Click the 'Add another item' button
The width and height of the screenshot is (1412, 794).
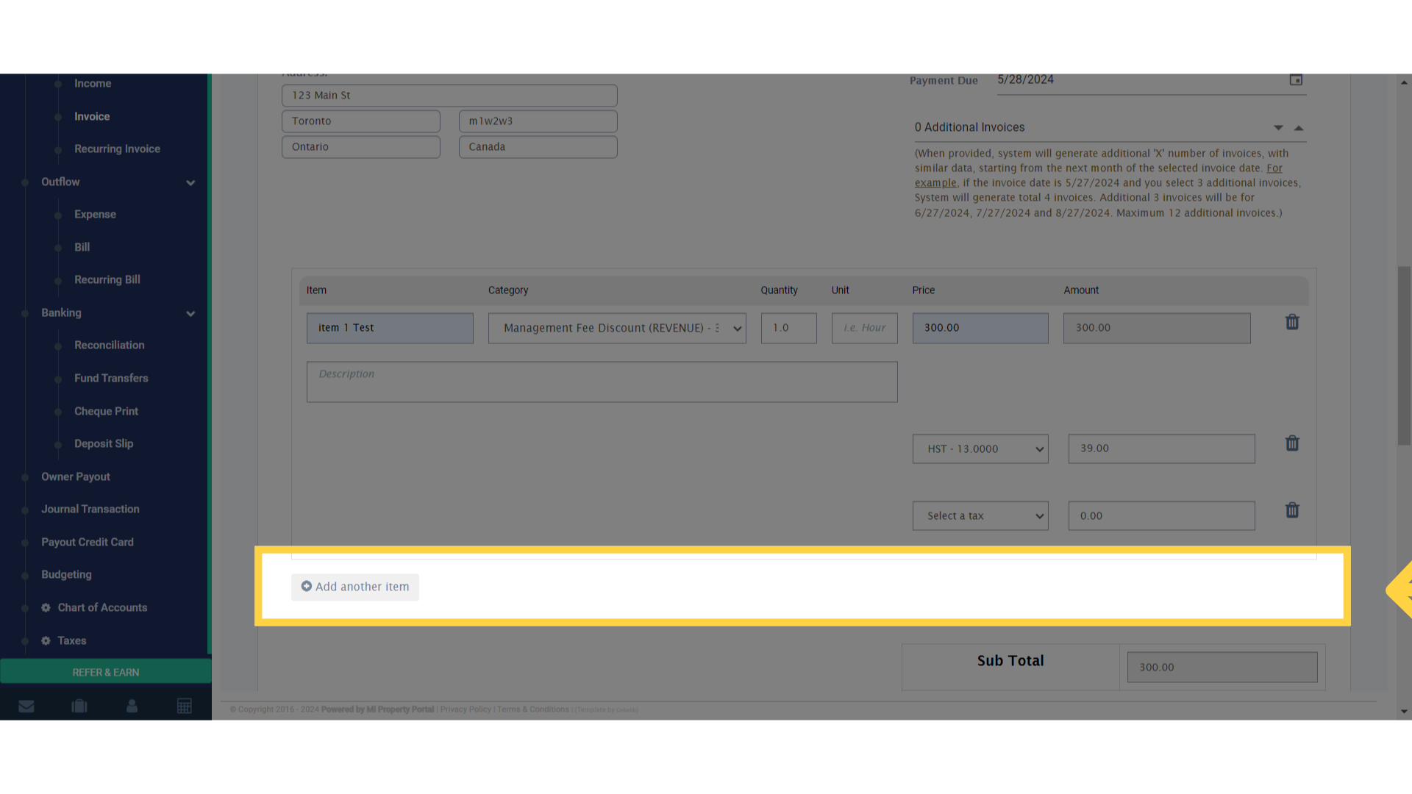pos(354,587)
